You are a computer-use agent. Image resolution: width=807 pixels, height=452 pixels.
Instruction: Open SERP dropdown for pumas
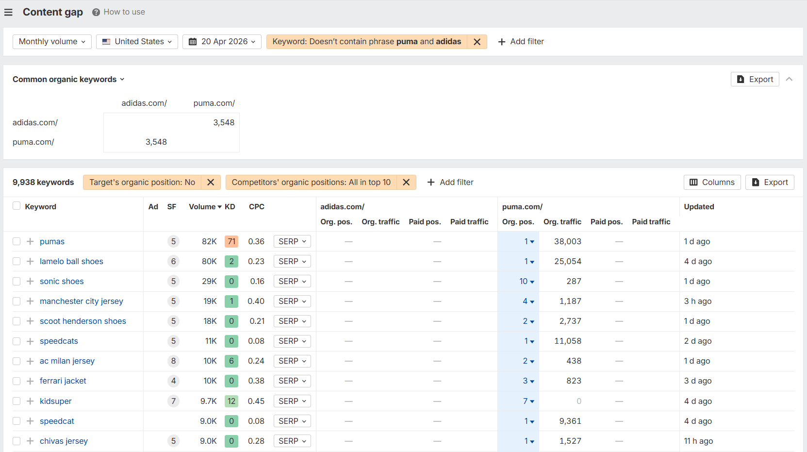(292, 241)
